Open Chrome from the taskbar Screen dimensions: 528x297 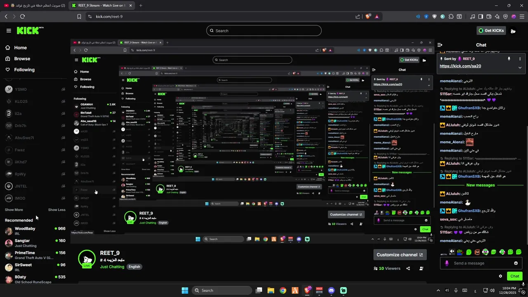point(283,290)
